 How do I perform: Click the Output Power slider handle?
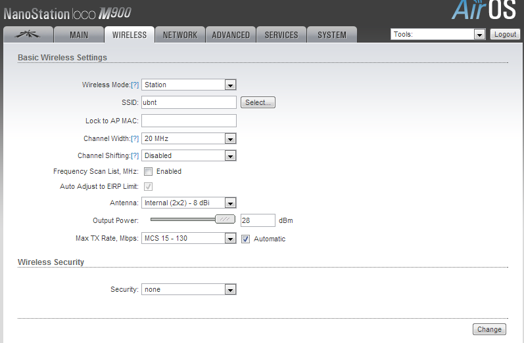[226, 219]
